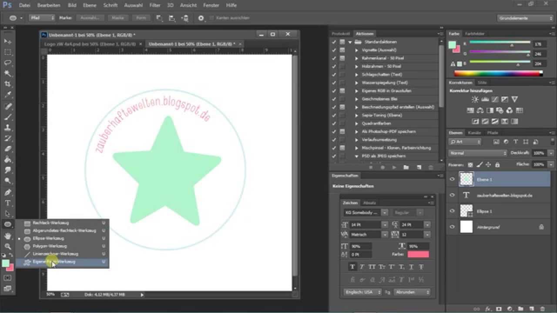Click the R color slider

click(x=500, y=43)
